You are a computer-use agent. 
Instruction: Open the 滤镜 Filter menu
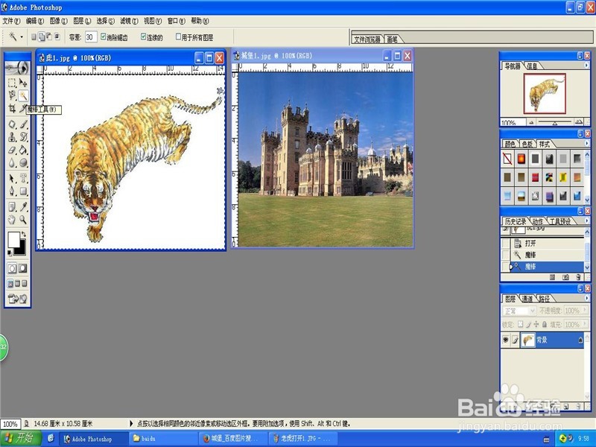(129, 21)
